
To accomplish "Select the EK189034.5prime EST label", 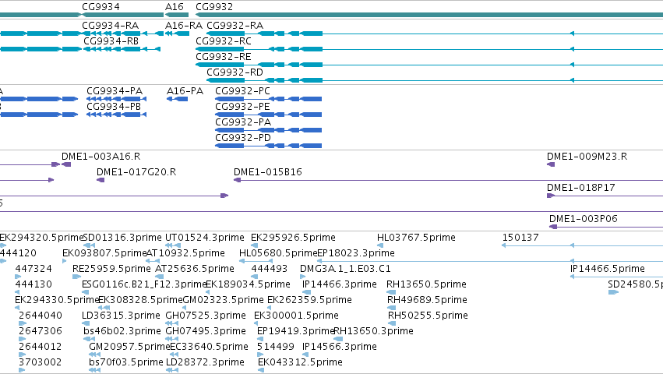I will click(248, 284).
